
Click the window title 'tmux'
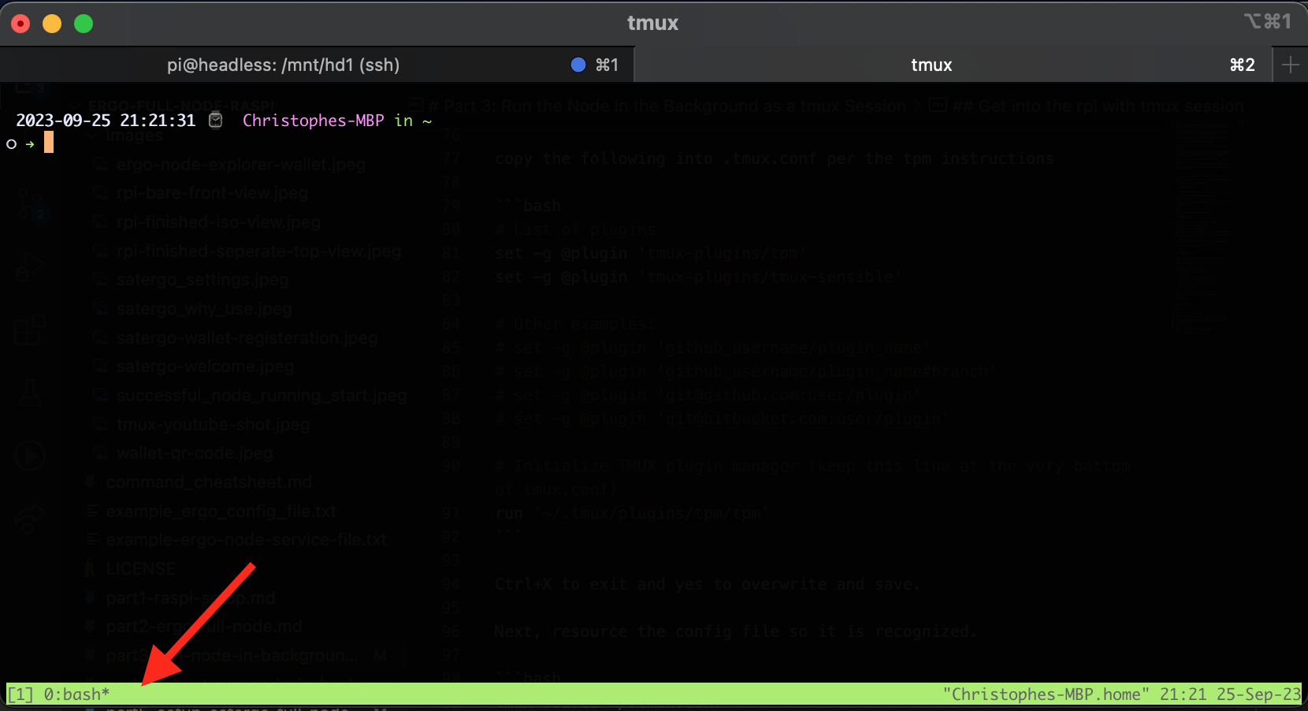coord(652,23)
